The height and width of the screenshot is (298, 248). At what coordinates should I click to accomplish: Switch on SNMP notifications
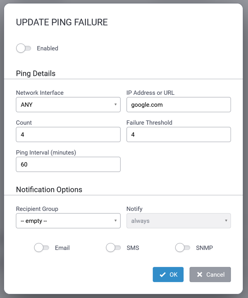tap(183, 248)
